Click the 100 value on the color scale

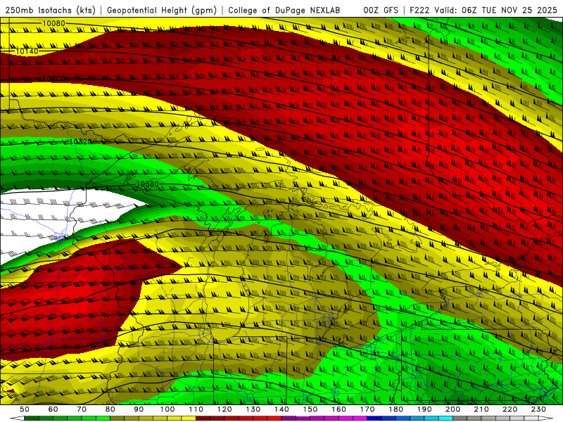point(167,409)
